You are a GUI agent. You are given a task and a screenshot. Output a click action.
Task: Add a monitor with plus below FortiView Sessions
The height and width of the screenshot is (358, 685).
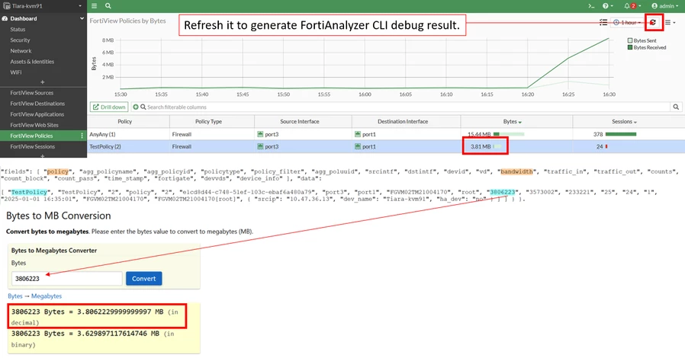coord(43,155)
